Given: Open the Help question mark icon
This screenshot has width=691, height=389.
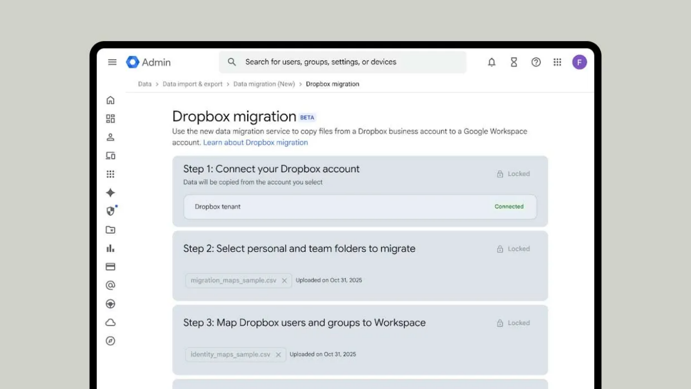Looking at the screenshot, I should point(536,62).
